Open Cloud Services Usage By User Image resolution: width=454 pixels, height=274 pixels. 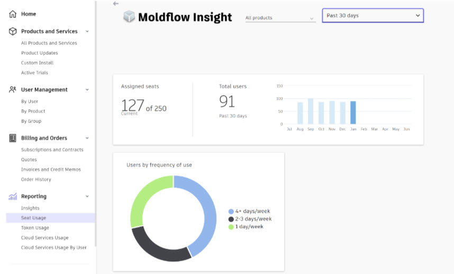point(53,248)
